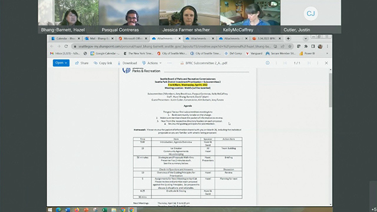The width and height of the screenshot is (377, 212).
Task: Close the Mail tab
Action: coord(113,38)
